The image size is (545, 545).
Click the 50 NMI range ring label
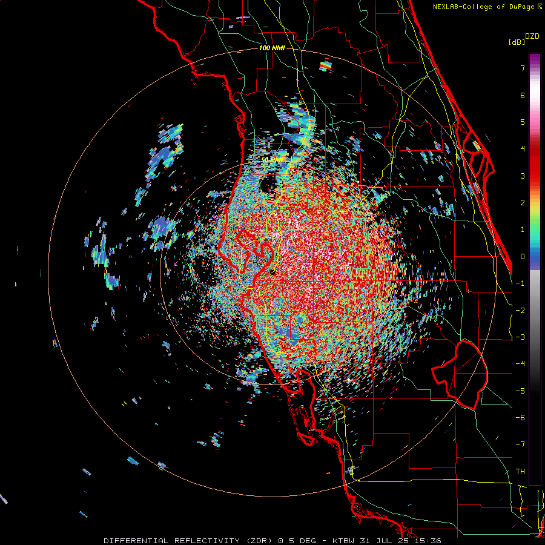point(272,160)
